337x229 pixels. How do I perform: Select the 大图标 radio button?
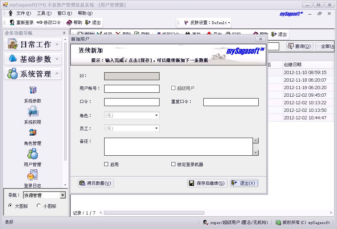click(10, 206)
